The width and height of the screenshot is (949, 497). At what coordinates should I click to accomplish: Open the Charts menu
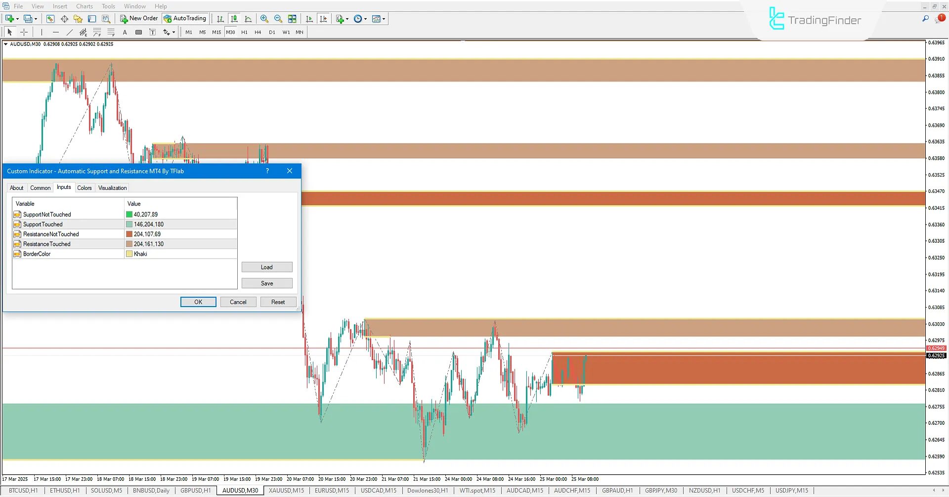[x=84, y=6]
